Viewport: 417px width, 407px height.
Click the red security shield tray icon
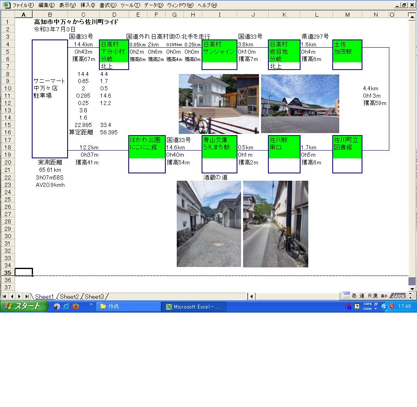pos(392,306)
